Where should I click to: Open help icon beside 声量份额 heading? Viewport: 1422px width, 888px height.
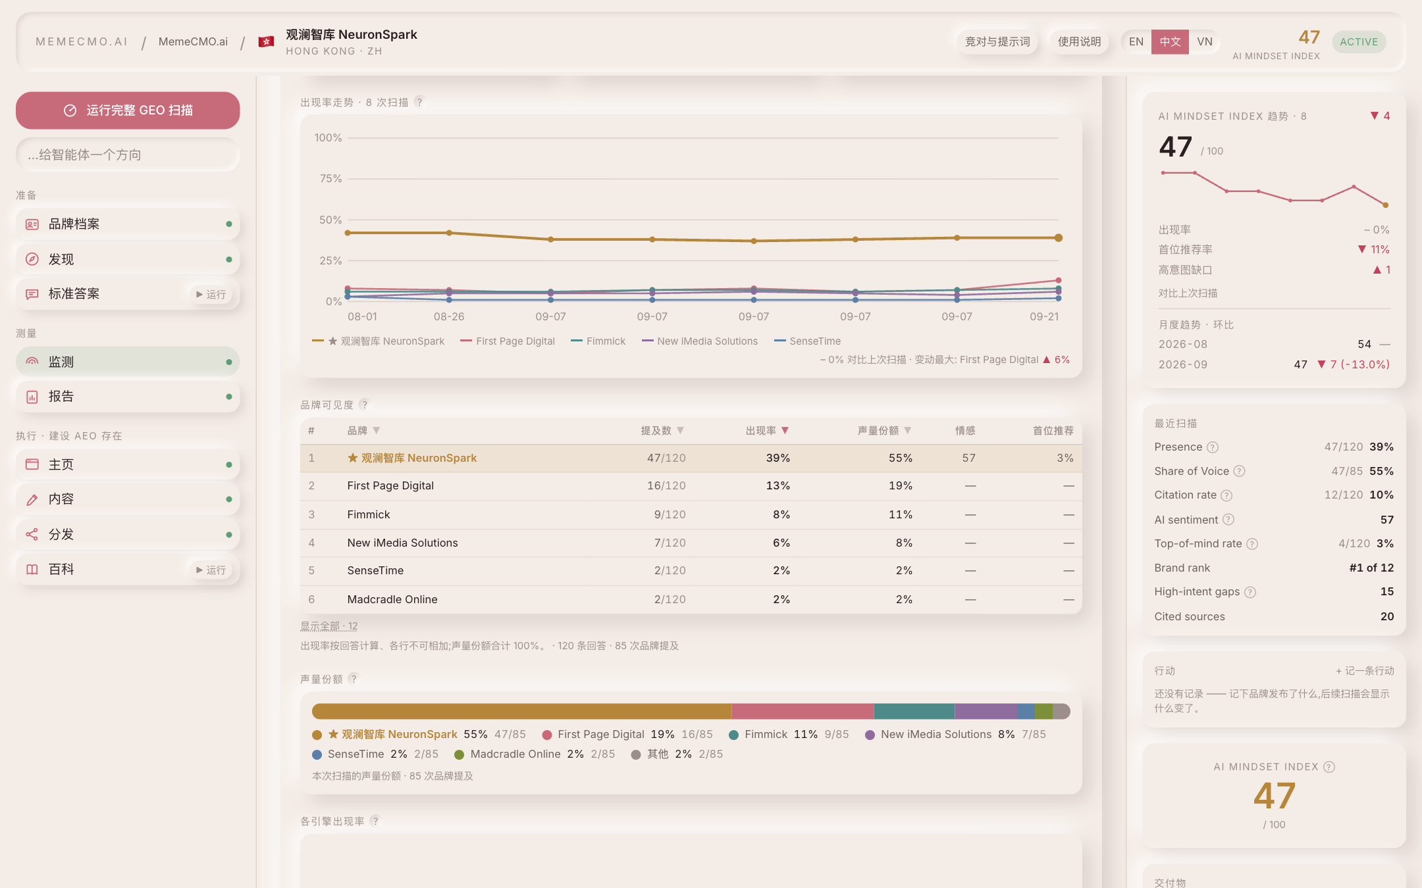coord(353,679)
